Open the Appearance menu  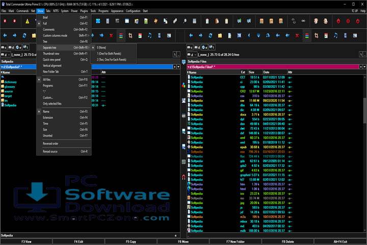(117, 11)
